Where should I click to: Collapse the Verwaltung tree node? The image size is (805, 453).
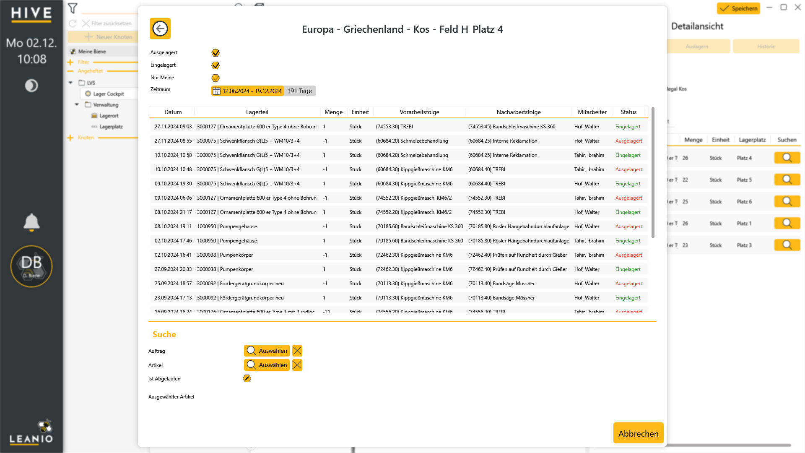click(77, 104)
